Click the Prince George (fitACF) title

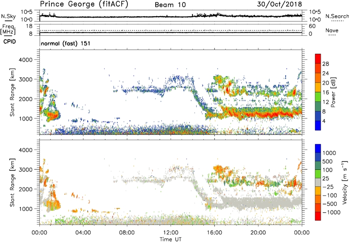pos(84,4)
